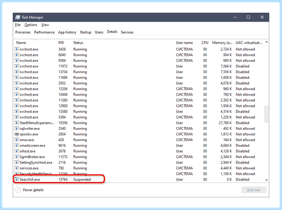Click the icon of svchost.exe PID 2952

pos(17,83)
